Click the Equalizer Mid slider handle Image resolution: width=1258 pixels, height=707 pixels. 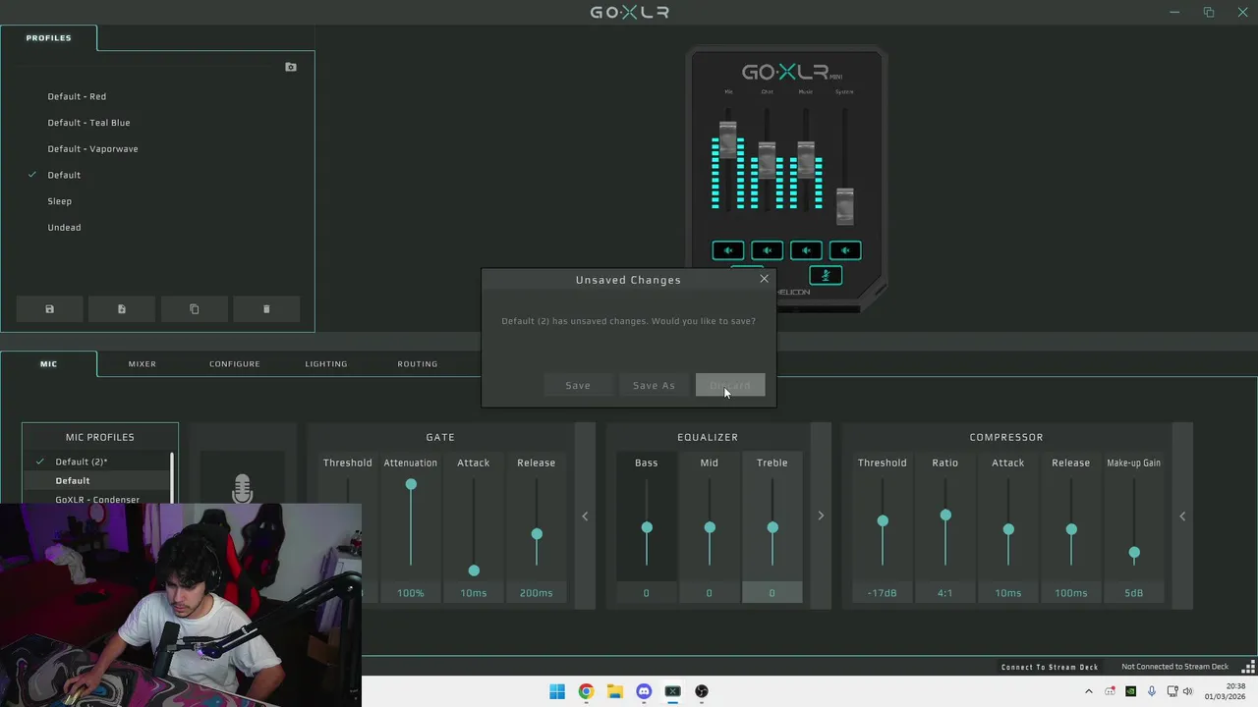tap(710, 527)
